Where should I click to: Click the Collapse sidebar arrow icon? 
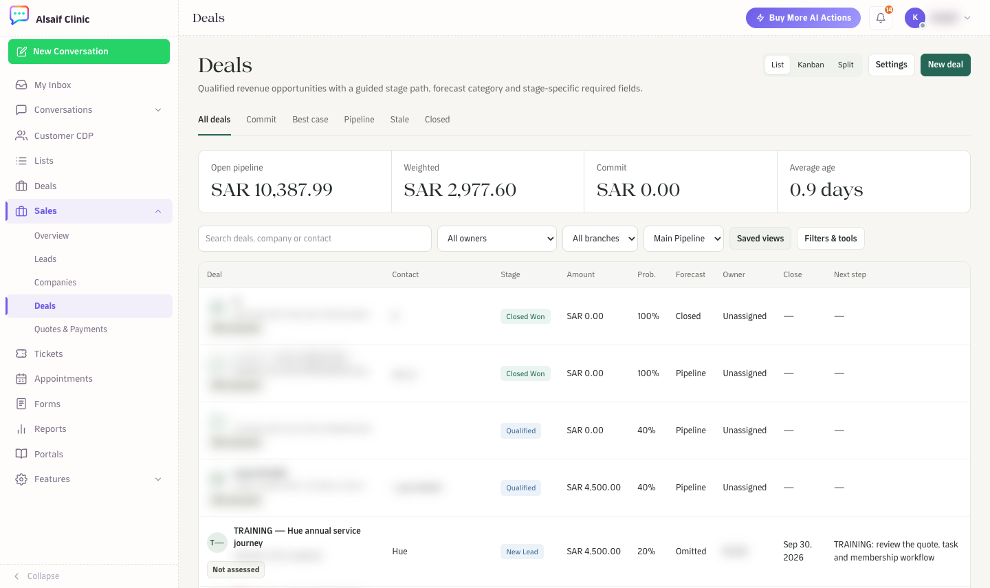coord(16,576)
